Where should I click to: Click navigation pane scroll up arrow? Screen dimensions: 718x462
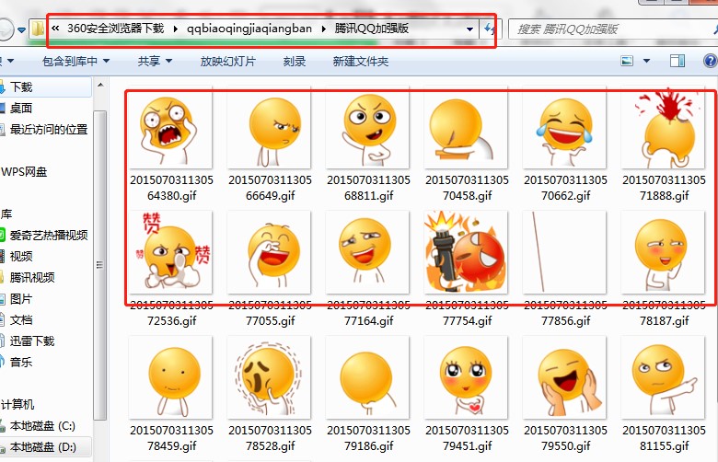click(100, 86)
